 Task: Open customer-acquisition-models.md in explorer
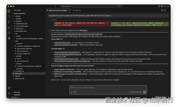[28, 46]
